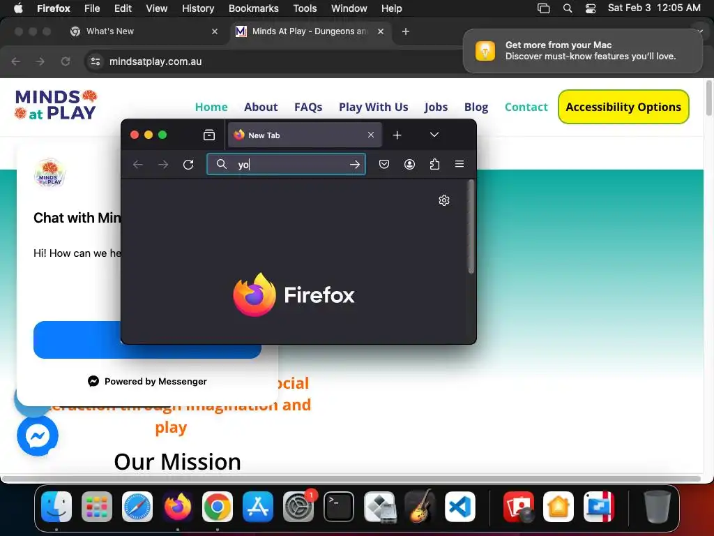Dismiss Get more from your Mac notification
This screenshot has height=536, width=714.
(x=583, y=50)
